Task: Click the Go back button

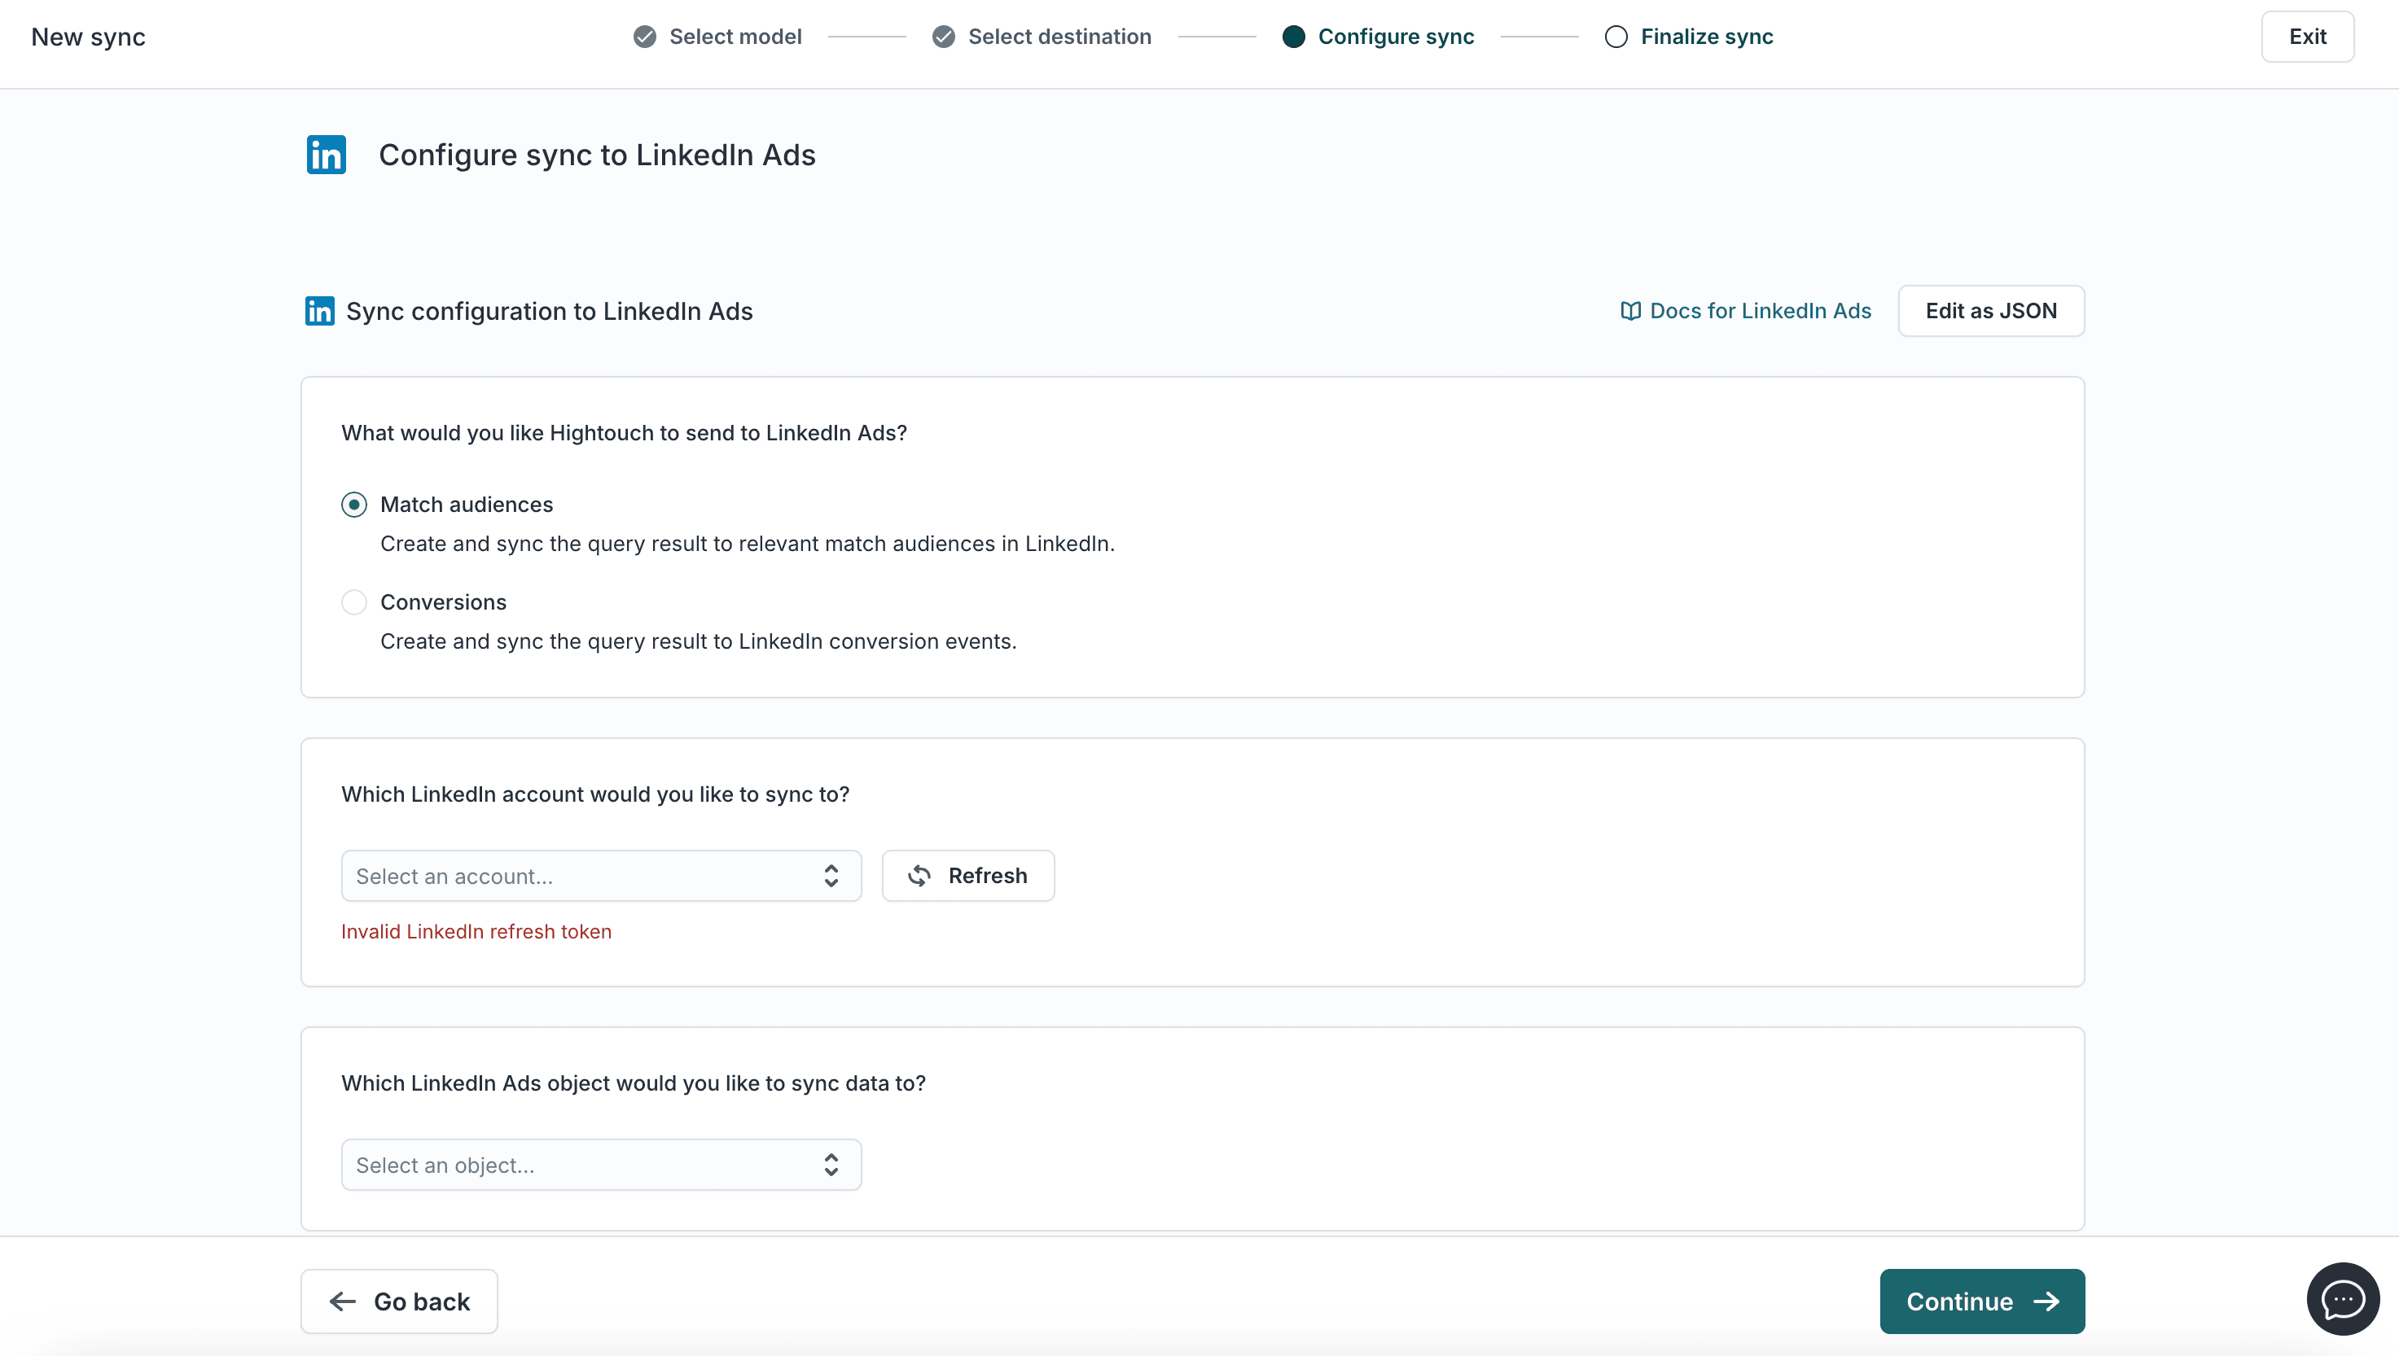Action: point(399,1300)
